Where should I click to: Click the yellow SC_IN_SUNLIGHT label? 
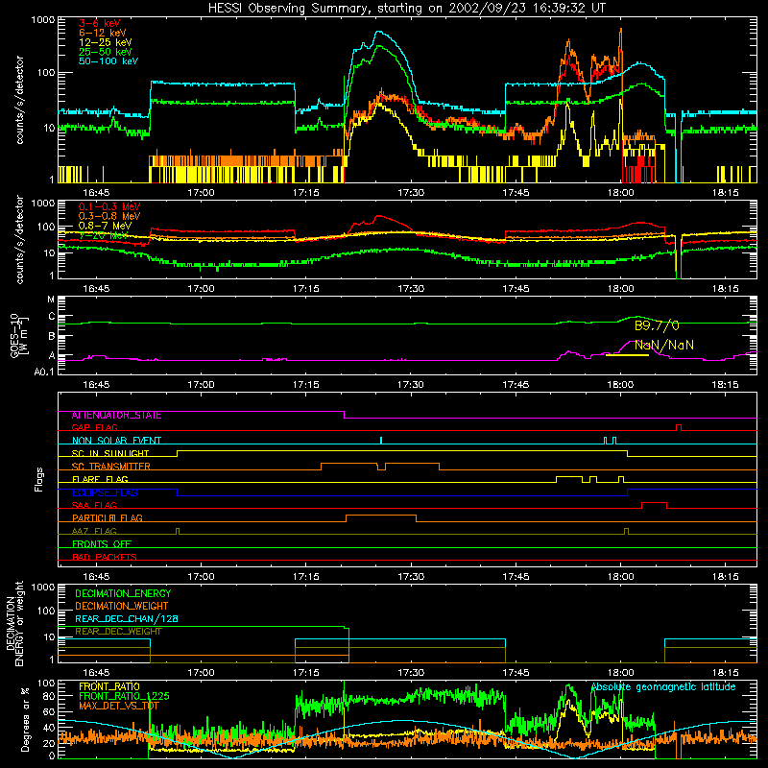110,453
